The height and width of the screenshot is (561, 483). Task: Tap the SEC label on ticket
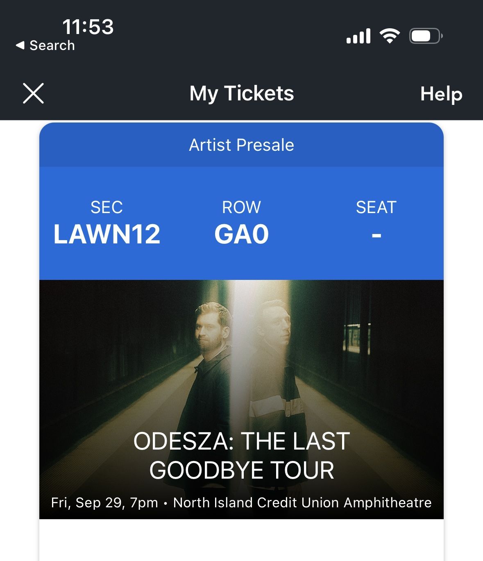(x=107, y=207)
